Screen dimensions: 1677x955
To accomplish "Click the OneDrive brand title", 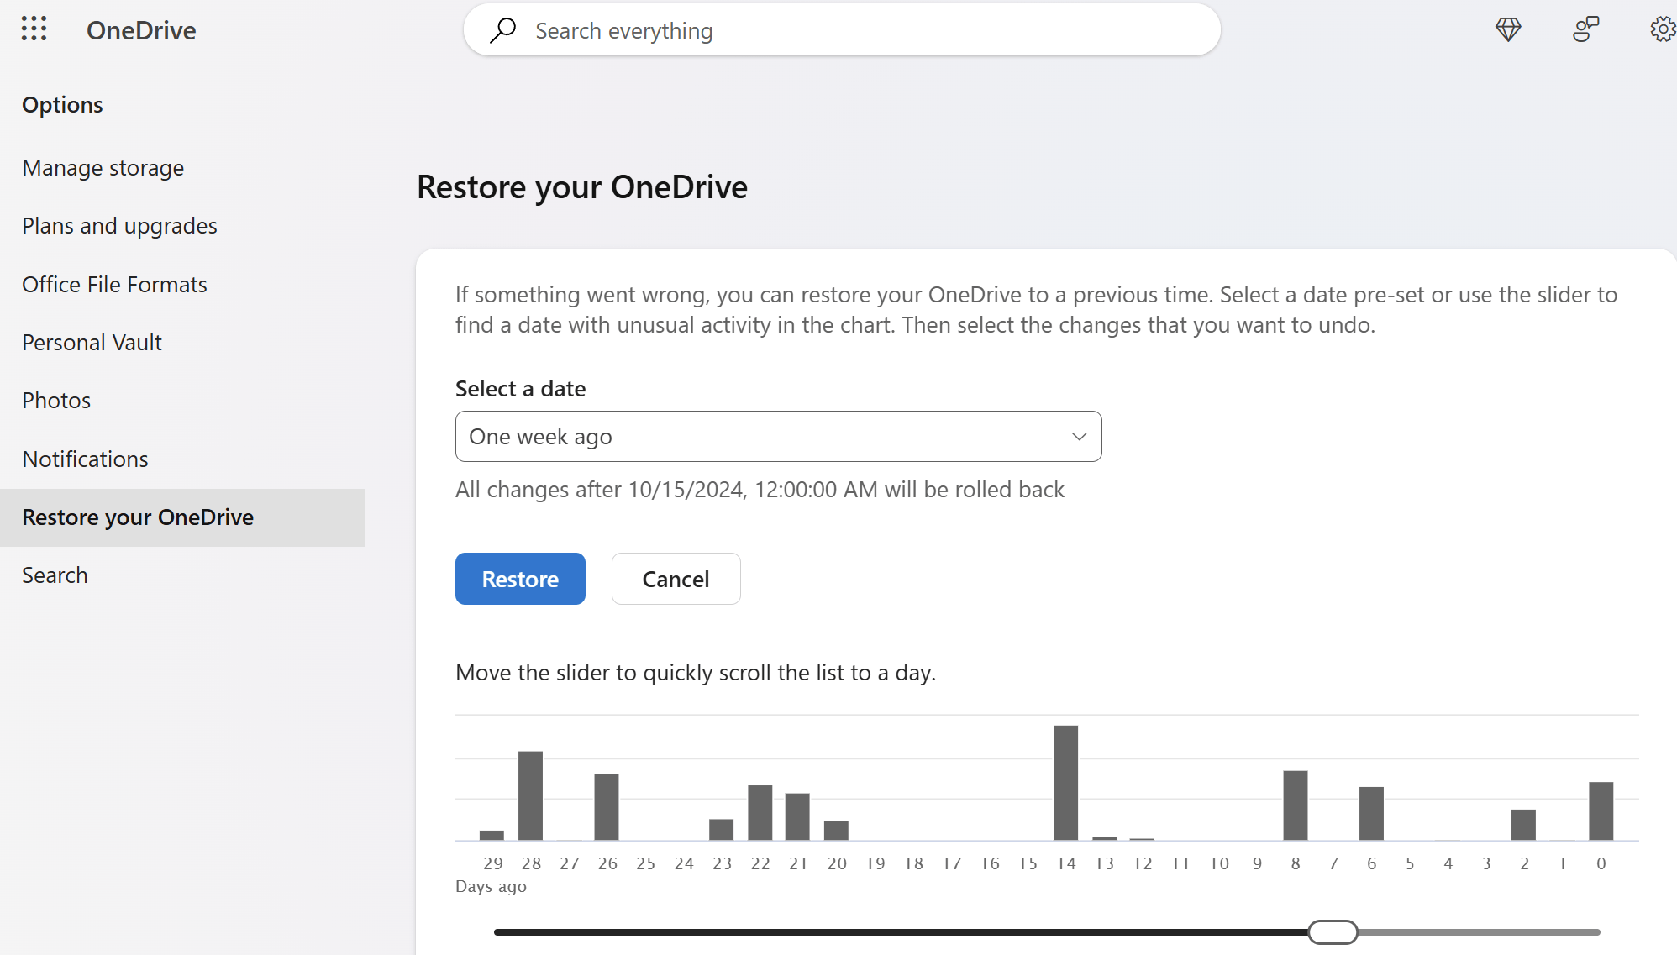I will (141, 30).
